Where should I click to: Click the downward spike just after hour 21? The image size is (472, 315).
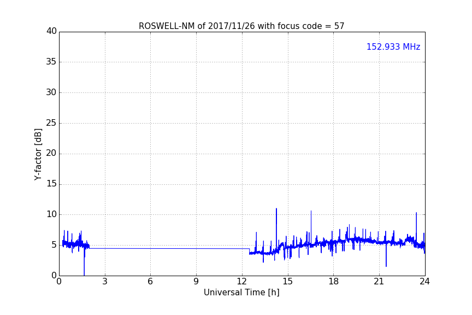pyautogui.click(x=386, y=255)
